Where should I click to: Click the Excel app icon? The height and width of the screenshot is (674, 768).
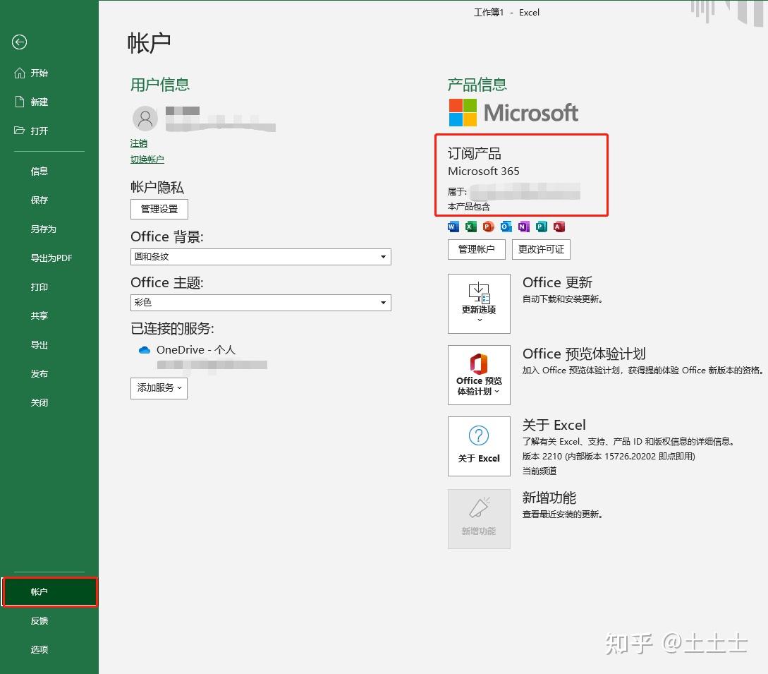[470, 227]
